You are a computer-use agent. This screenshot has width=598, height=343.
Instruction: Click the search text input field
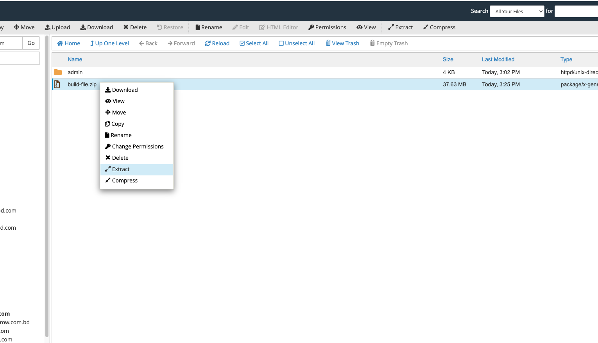[x=577, y=11]
